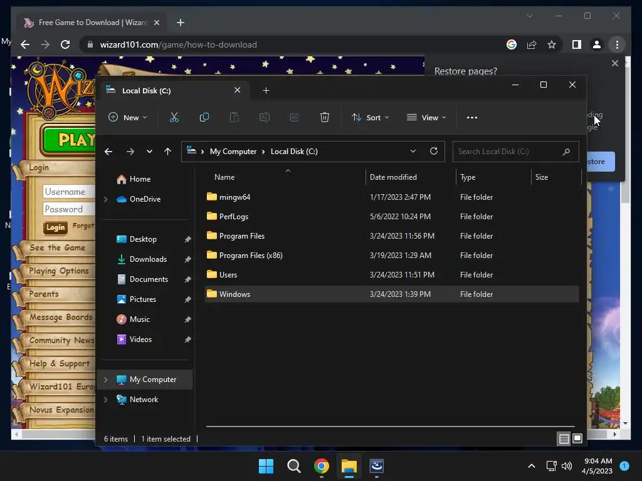Viewport: 642px width, 481px height.
Task: Open the Sort dropdown
Action: coord(370,117)
